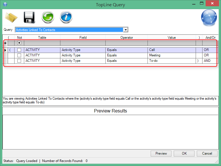Image resolution: width=221 pixels, height=166 pixels.
Task: Click the And/Or column header
Action: click(x=210, y=38)
